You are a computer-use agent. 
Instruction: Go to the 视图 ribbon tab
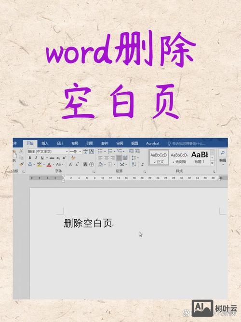click(134, 143)
